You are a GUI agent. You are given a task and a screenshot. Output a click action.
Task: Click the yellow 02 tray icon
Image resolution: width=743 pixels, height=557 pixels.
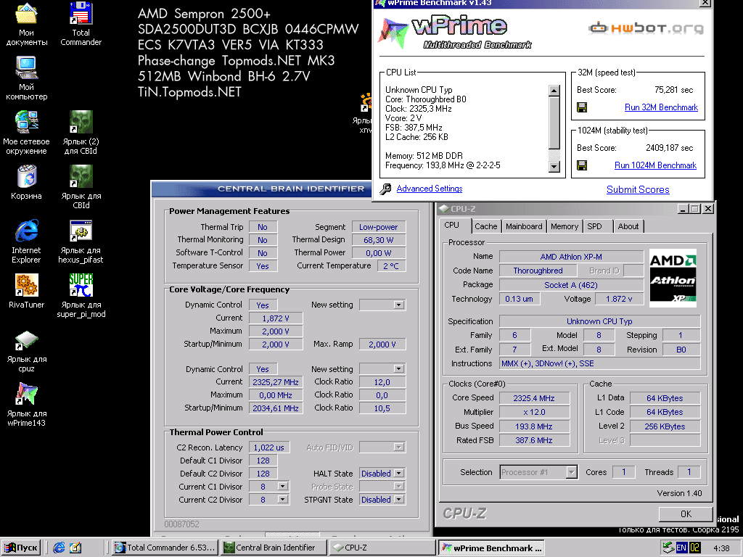[694, 548]
